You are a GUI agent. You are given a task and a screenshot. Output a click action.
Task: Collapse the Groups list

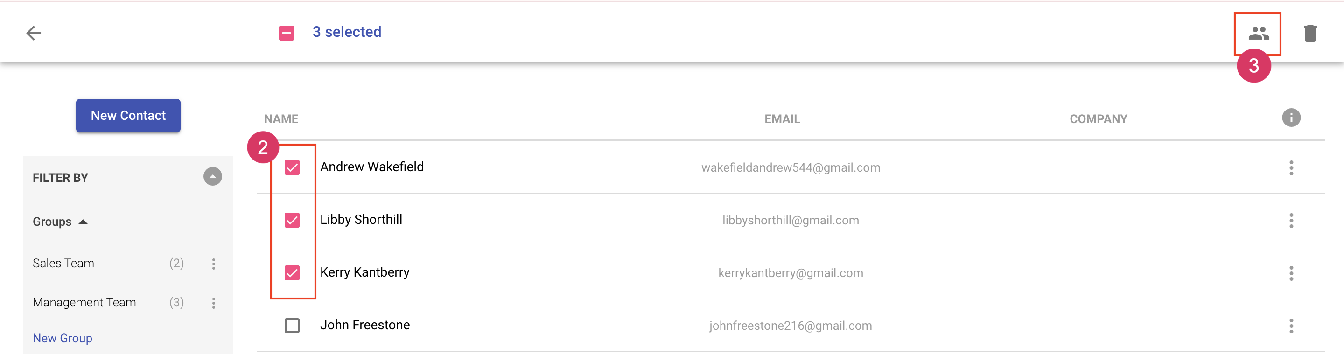(83, 222)
